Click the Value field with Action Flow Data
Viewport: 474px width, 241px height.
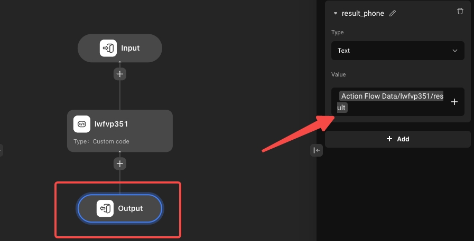397,102
